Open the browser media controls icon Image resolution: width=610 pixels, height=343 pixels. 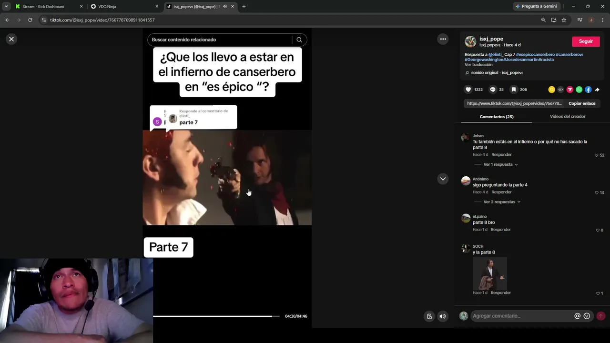579,20
